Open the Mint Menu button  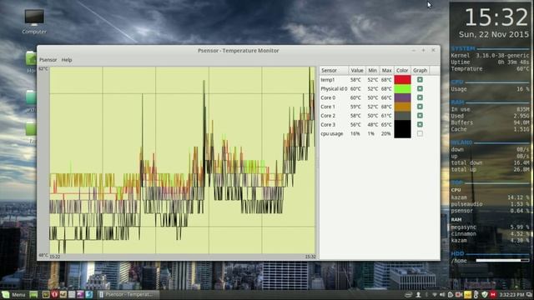point(14,294)
